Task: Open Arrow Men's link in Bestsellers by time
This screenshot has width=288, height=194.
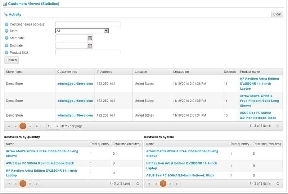Action: [x=182, y=153]
